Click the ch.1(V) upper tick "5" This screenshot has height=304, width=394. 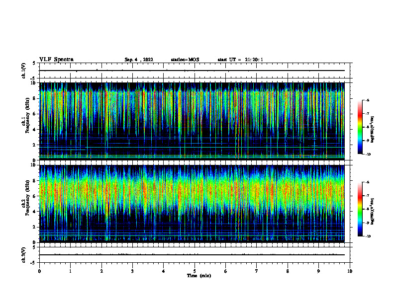(34, 64)
